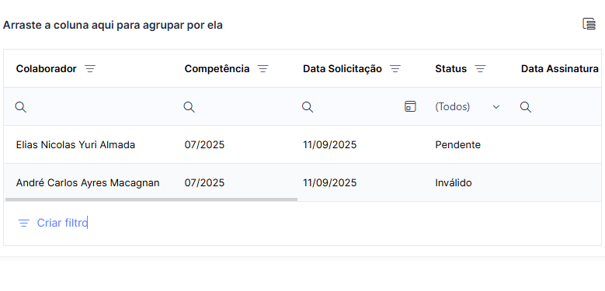Select the André Carlos Ayres Macagnan row
This screenshot has width=605, height=291.
303,182
